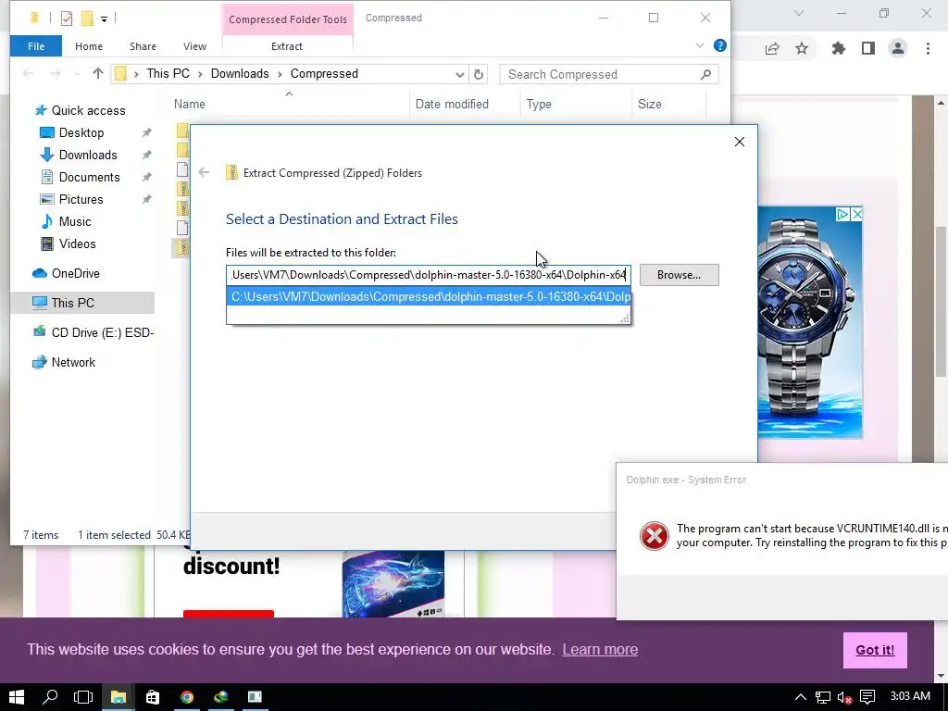Select This PC in the address breadcrumb
The width and height of the screenshot is (948, 711).
tap(168, 74)
